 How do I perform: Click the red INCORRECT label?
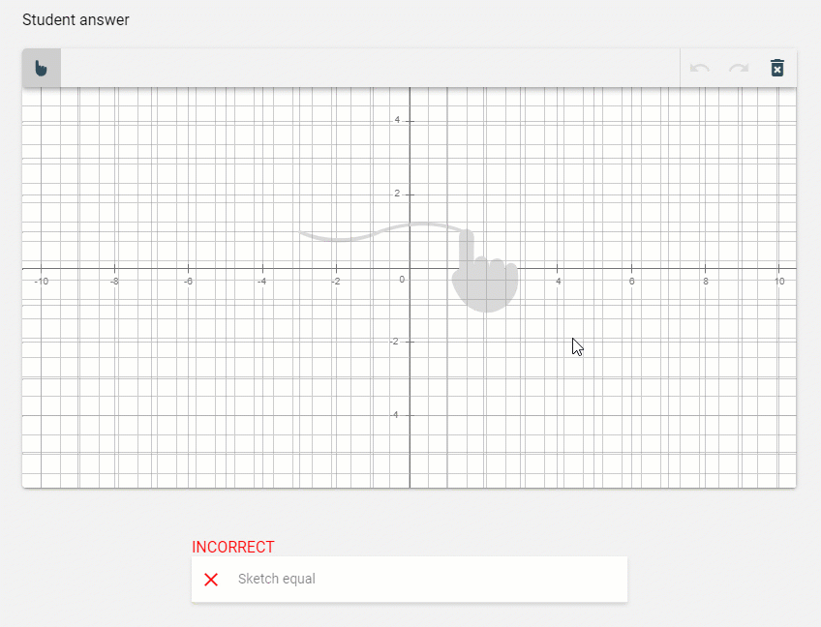[x=232, y=547]
